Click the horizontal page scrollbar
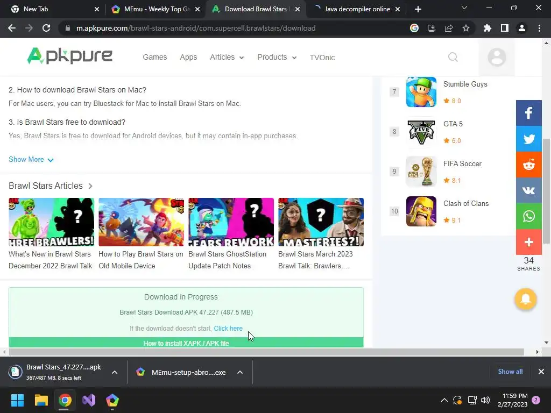 266,352
